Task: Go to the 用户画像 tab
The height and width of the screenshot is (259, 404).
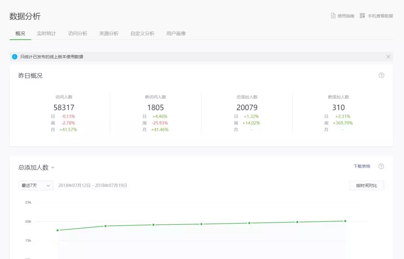Action: (176, 34)
